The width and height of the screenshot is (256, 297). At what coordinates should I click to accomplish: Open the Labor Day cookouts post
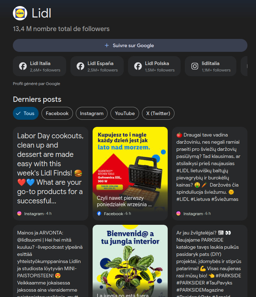point(50,173)
